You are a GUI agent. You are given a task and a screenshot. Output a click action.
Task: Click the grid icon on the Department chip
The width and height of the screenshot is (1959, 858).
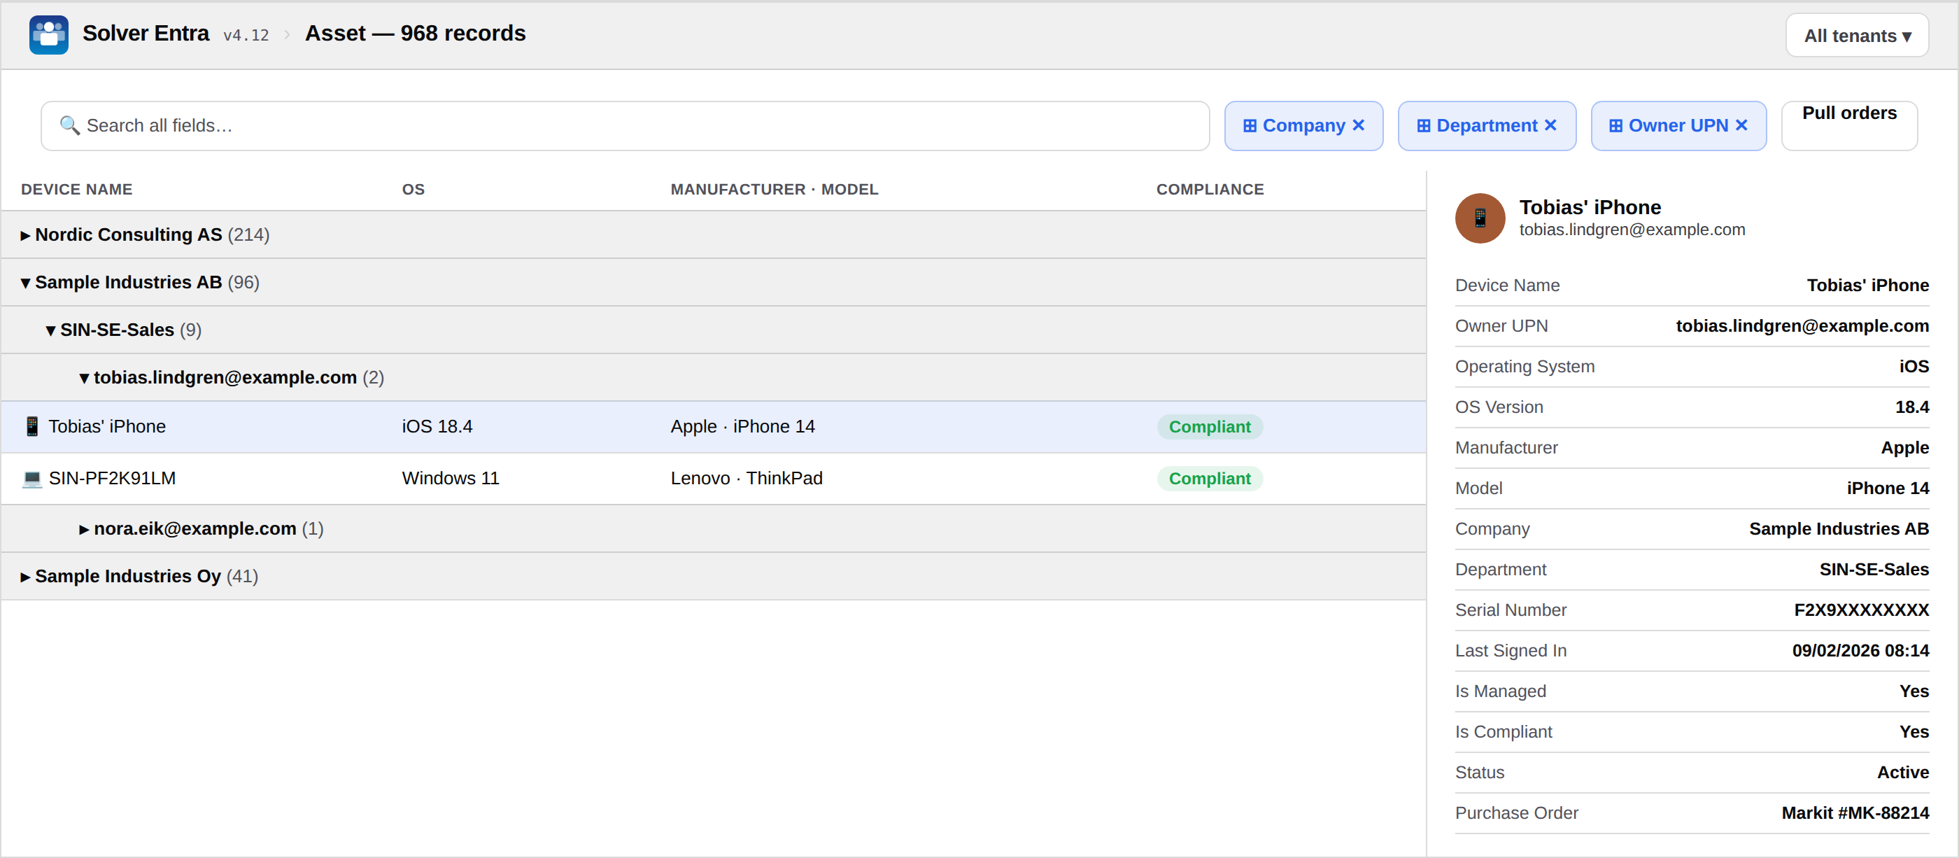click(1423, 125)
